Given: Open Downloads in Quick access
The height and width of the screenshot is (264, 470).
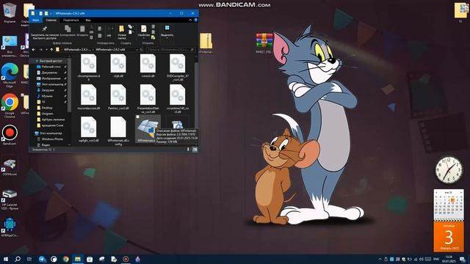Looking at the screenshot, I should click(x=48, y=90).
